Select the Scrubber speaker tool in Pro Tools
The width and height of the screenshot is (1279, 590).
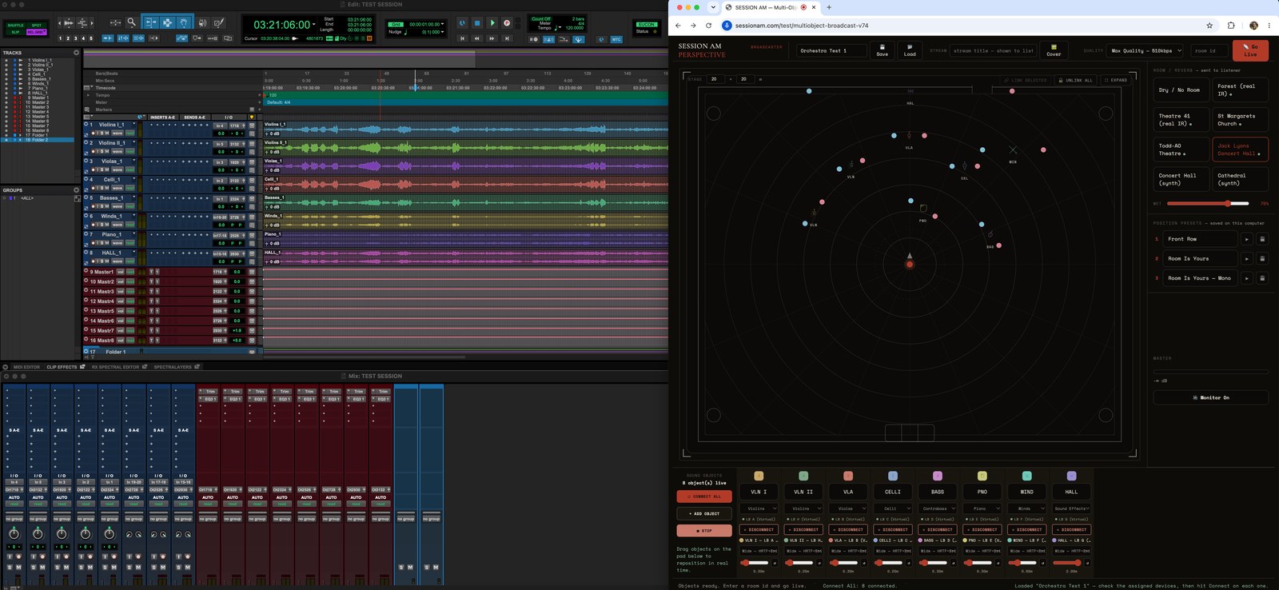202,23
